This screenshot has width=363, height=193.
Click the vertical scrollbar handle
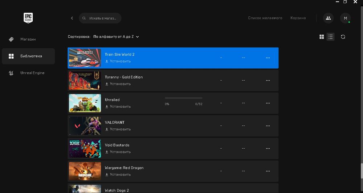[x=362, y=171]
